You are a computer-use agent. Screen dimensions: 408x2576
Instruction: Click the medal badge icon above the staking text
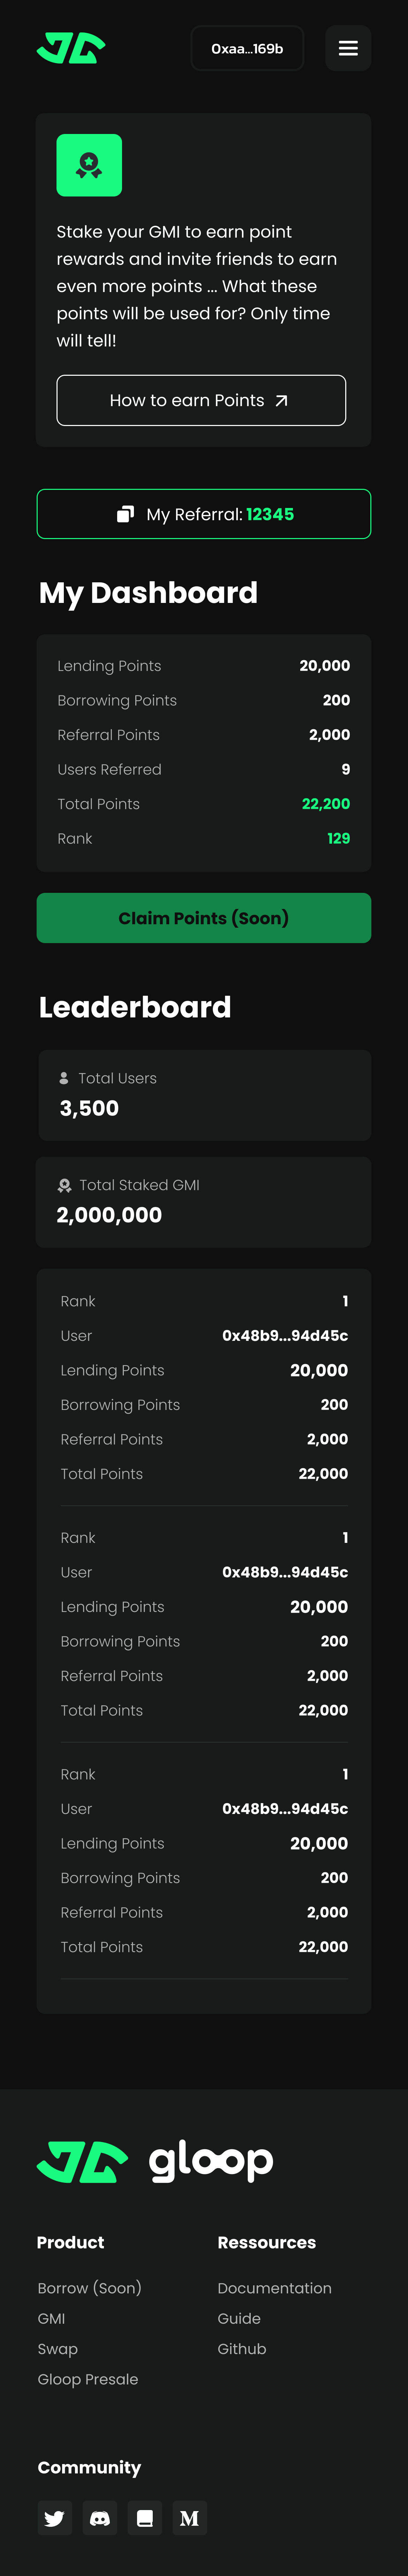[x=89, y=165]
